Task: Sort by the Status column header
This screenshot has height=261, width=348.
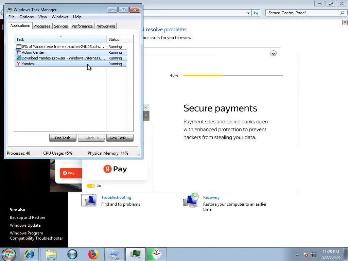Action: (x=117, y=39)
